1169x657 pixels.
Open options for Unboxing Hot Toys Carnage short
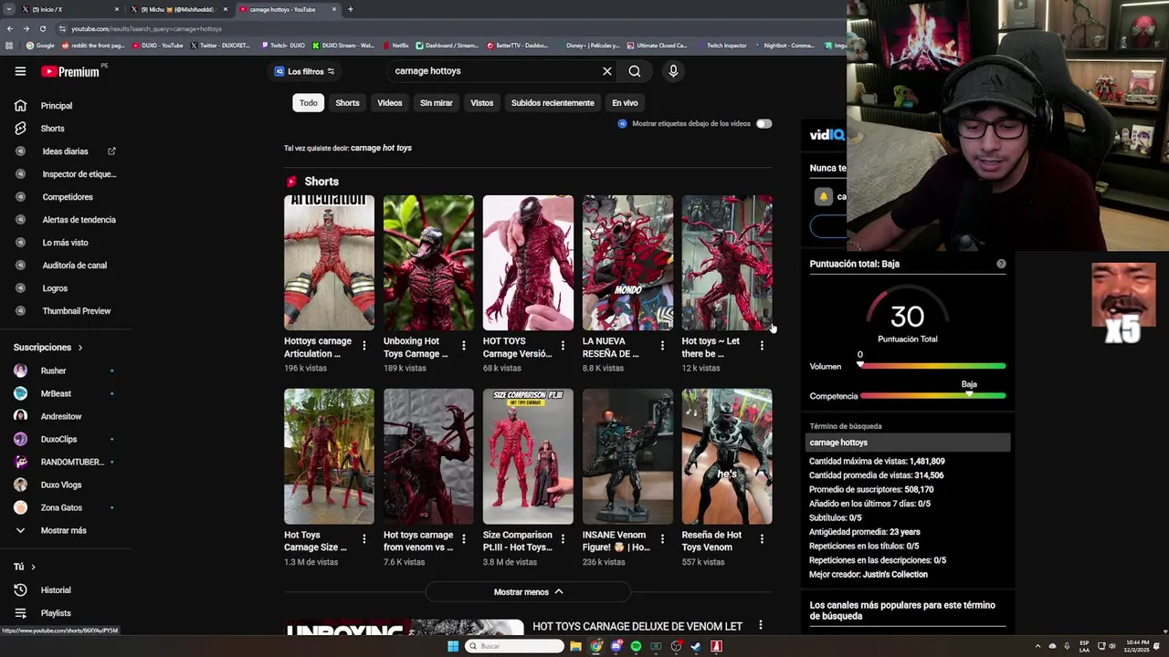[x=463, y=346]
